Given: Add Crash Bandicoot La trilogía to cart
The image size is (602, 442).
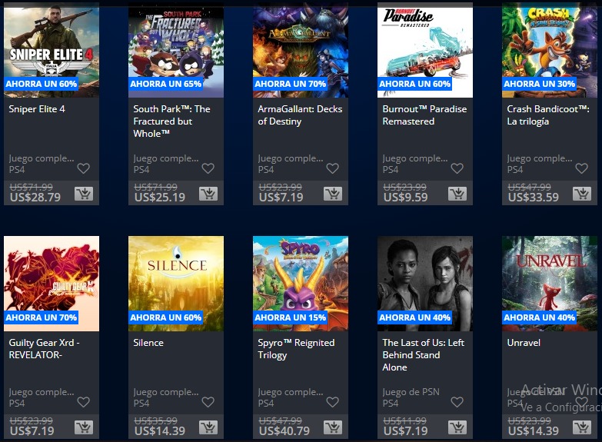Looking at the screenshot, I should 582,194.
